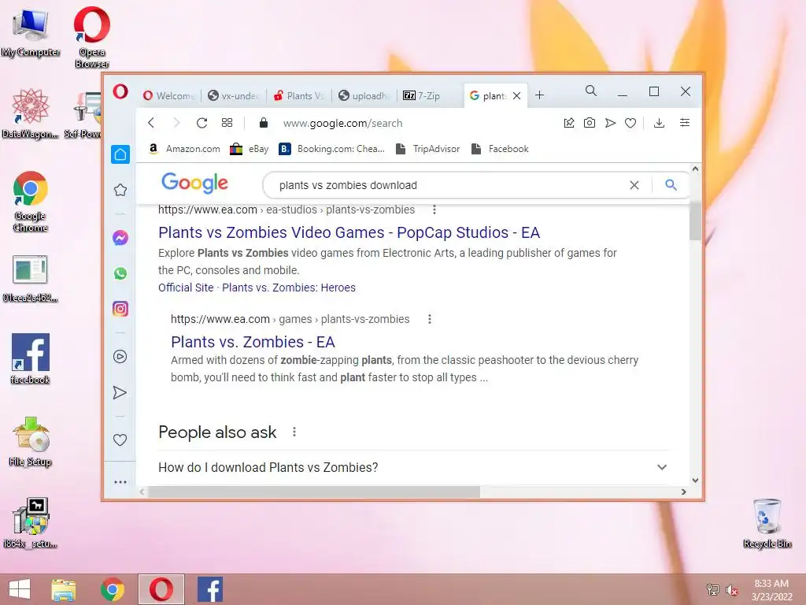Open options for games plants-vs-zombies result

pyautogui.click(x=430, y=320)
